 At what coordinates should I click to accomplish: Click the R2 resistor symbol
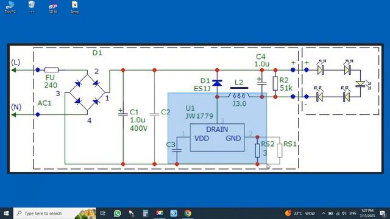[x=275, y=83]
